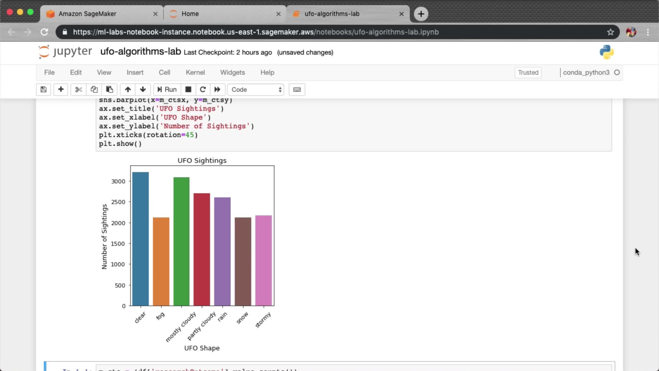This screenshot has width=659, height=371.
Task: Paste cells below using the toolbar icon
Action: click(109, 90)
